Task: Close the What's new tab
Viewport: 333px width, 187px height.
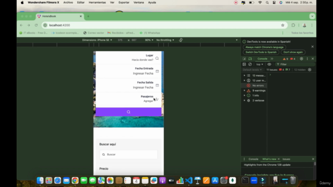Action: point(279,159)
